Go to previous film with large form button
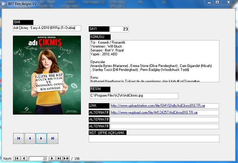The width and height of the screenshot is (238, 163). point(30,138)
